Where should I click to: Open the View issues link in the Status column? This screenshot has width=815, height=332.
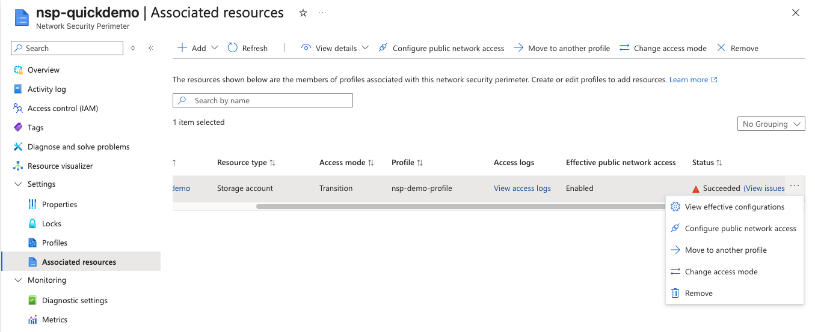click(764, 188)
